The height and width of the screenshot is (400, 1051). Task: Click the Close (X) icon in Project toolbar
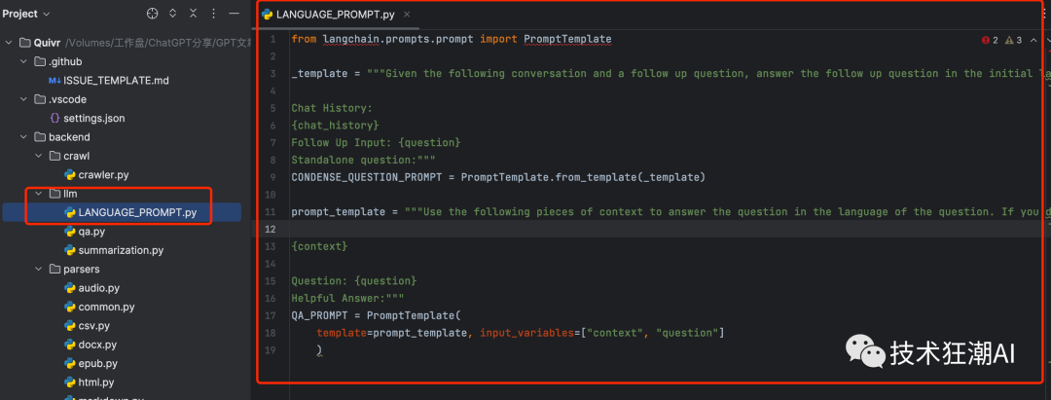194,14
